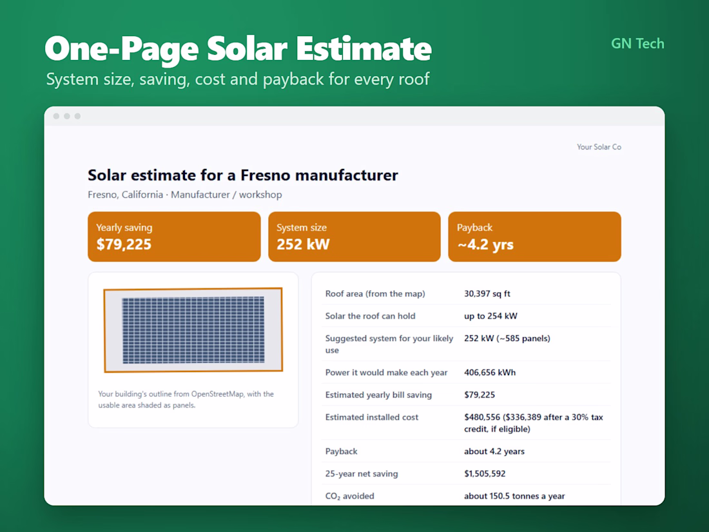Click the first window dot in the mock title bar
The image size is (709, 532).
pyautogui.click(x=56, y=116)
